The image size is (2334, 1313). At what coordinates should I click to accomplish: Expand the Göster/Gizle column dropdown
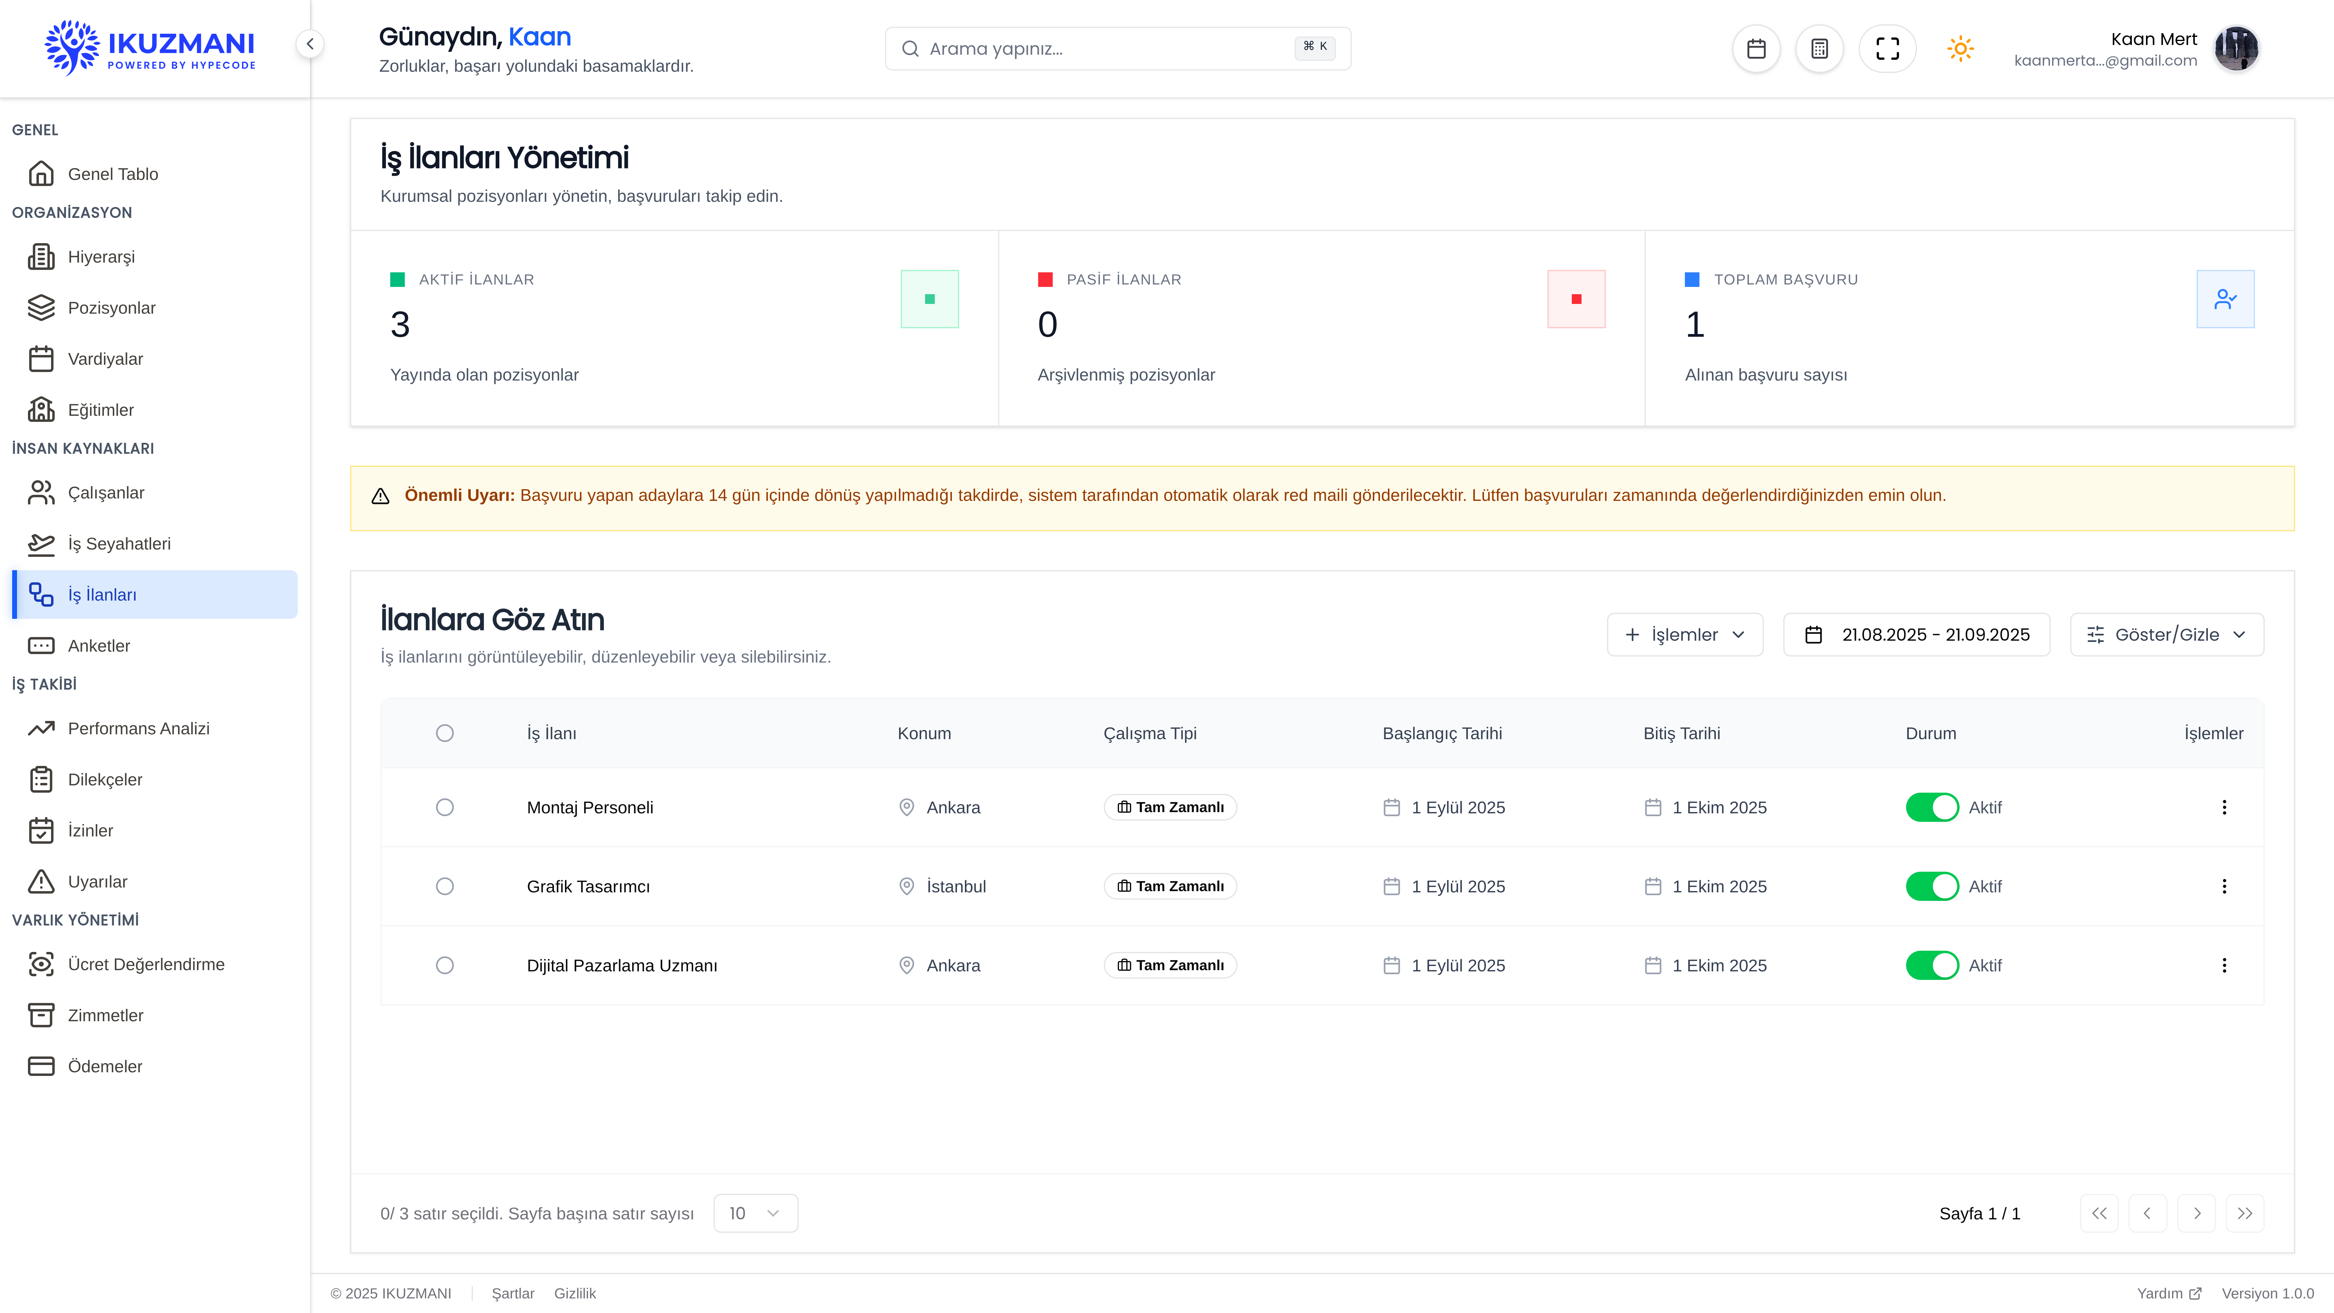pos(2166,634)
